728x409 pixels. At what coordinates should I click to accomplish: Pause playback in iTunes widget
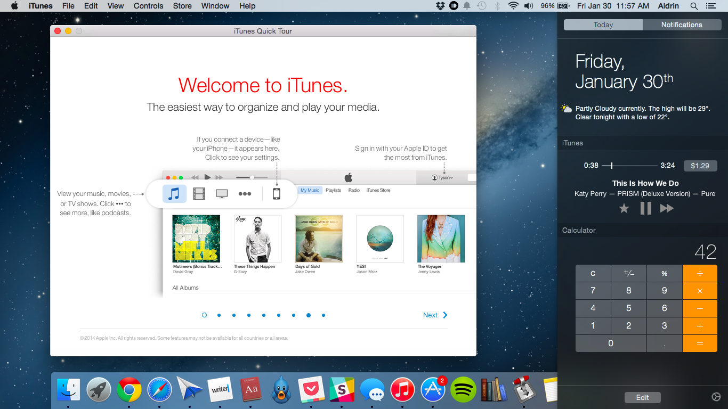pyautogui.click(x=645, y=208)
